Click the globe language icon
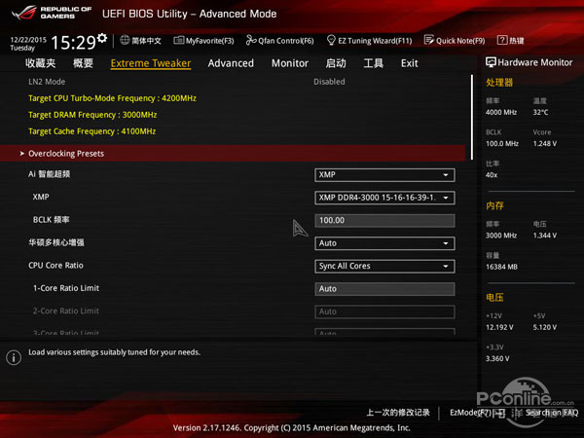Viewport: 584px width, 438px height. [125, 40]
